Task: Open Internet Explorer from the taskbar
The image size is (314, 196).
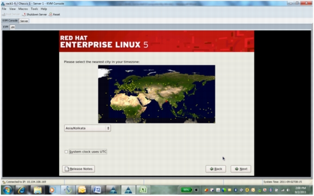Action: click(x=21, y=190)
